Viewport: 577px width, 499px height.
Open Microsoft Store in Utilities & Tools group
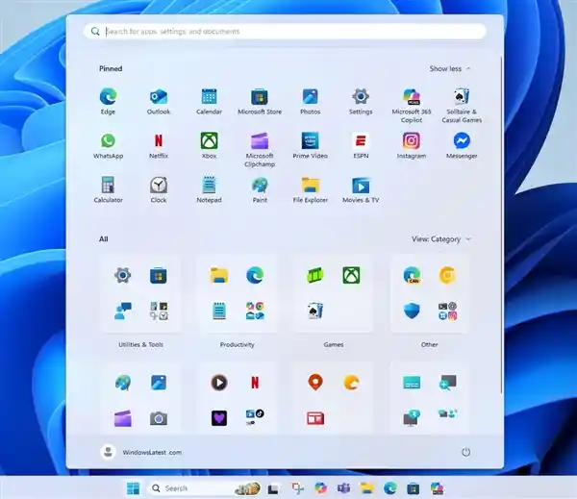(x=159, y=275)
